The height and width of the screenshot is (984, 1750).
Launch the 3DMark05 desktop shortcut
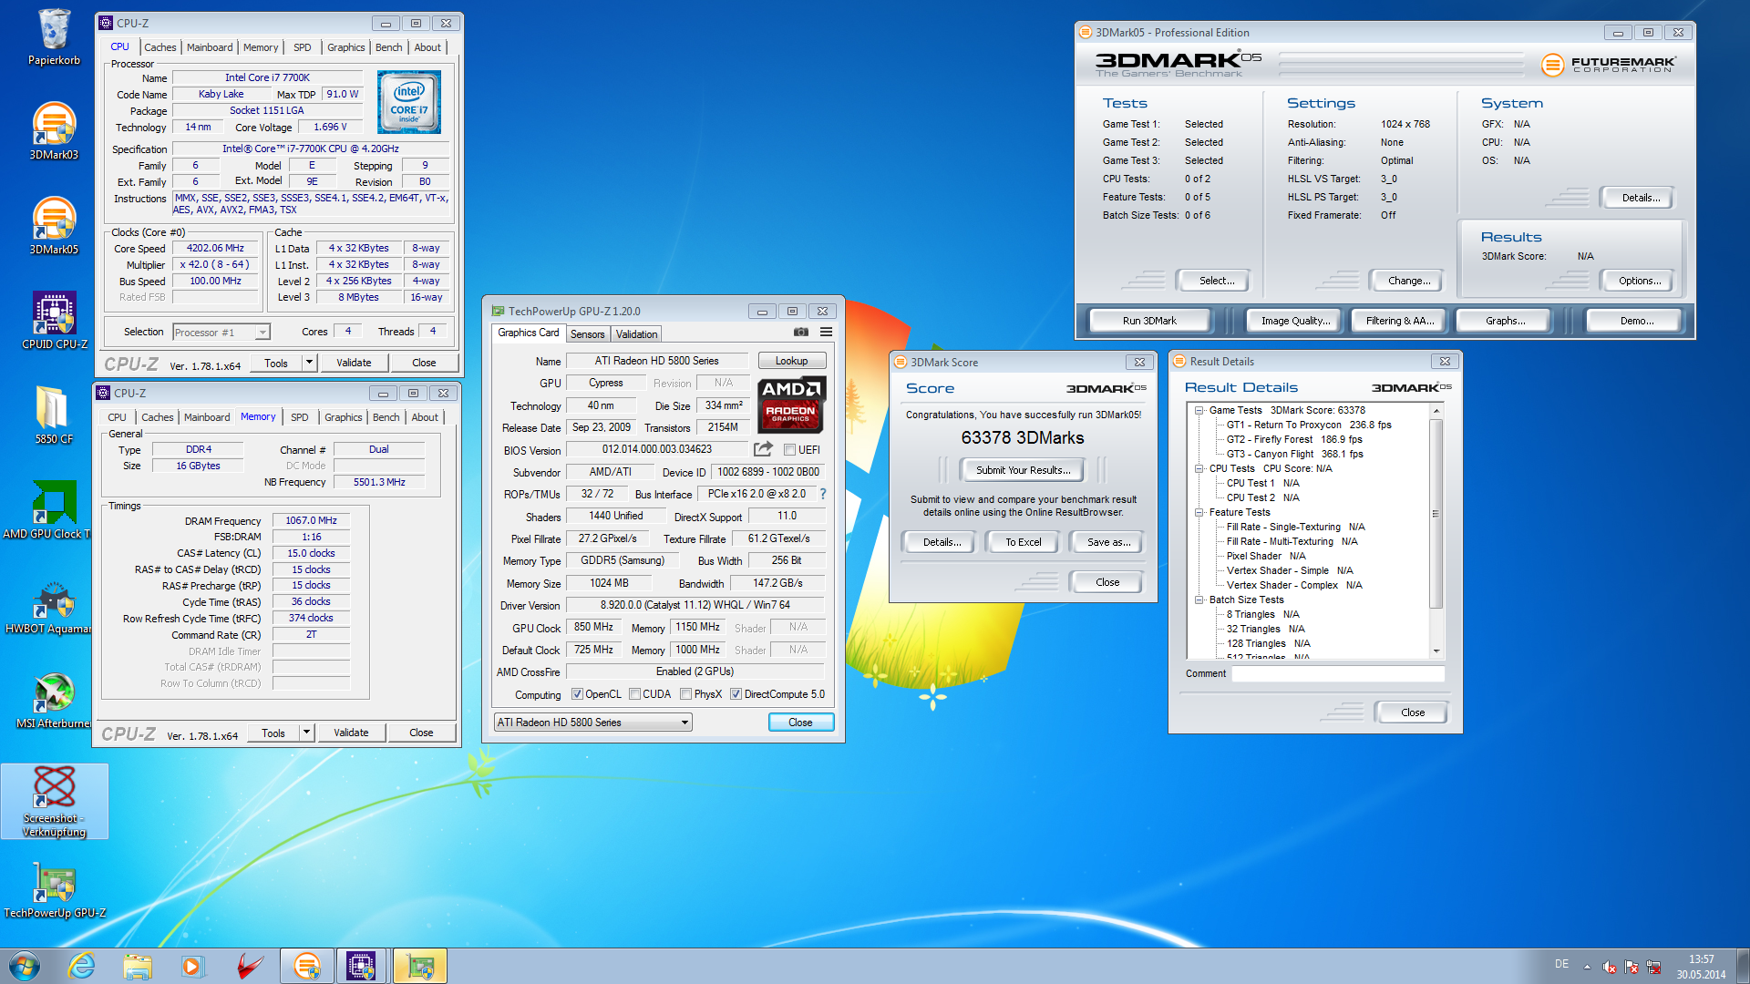pos(54,226)
